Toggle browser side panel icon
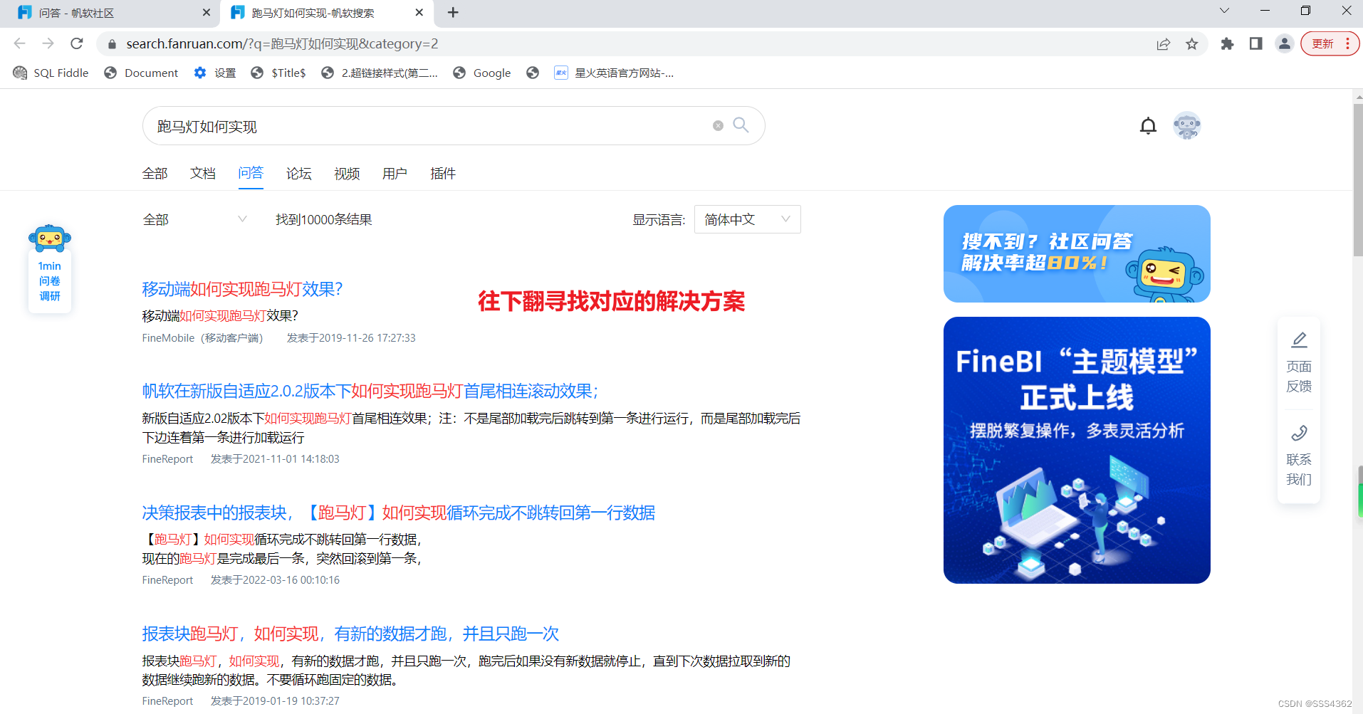The image size is (1363, 714). (x=1255, y=44)
